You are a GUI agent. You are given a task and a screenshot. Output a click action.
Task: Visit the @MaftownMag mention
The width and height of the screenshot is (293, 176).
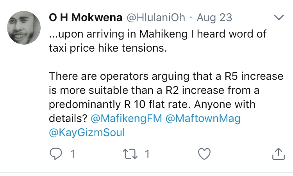pos(203,118)
